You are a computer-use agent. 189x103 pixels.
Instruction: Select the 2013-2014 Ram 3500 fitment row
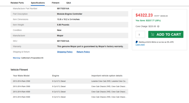tap(69, 86)
